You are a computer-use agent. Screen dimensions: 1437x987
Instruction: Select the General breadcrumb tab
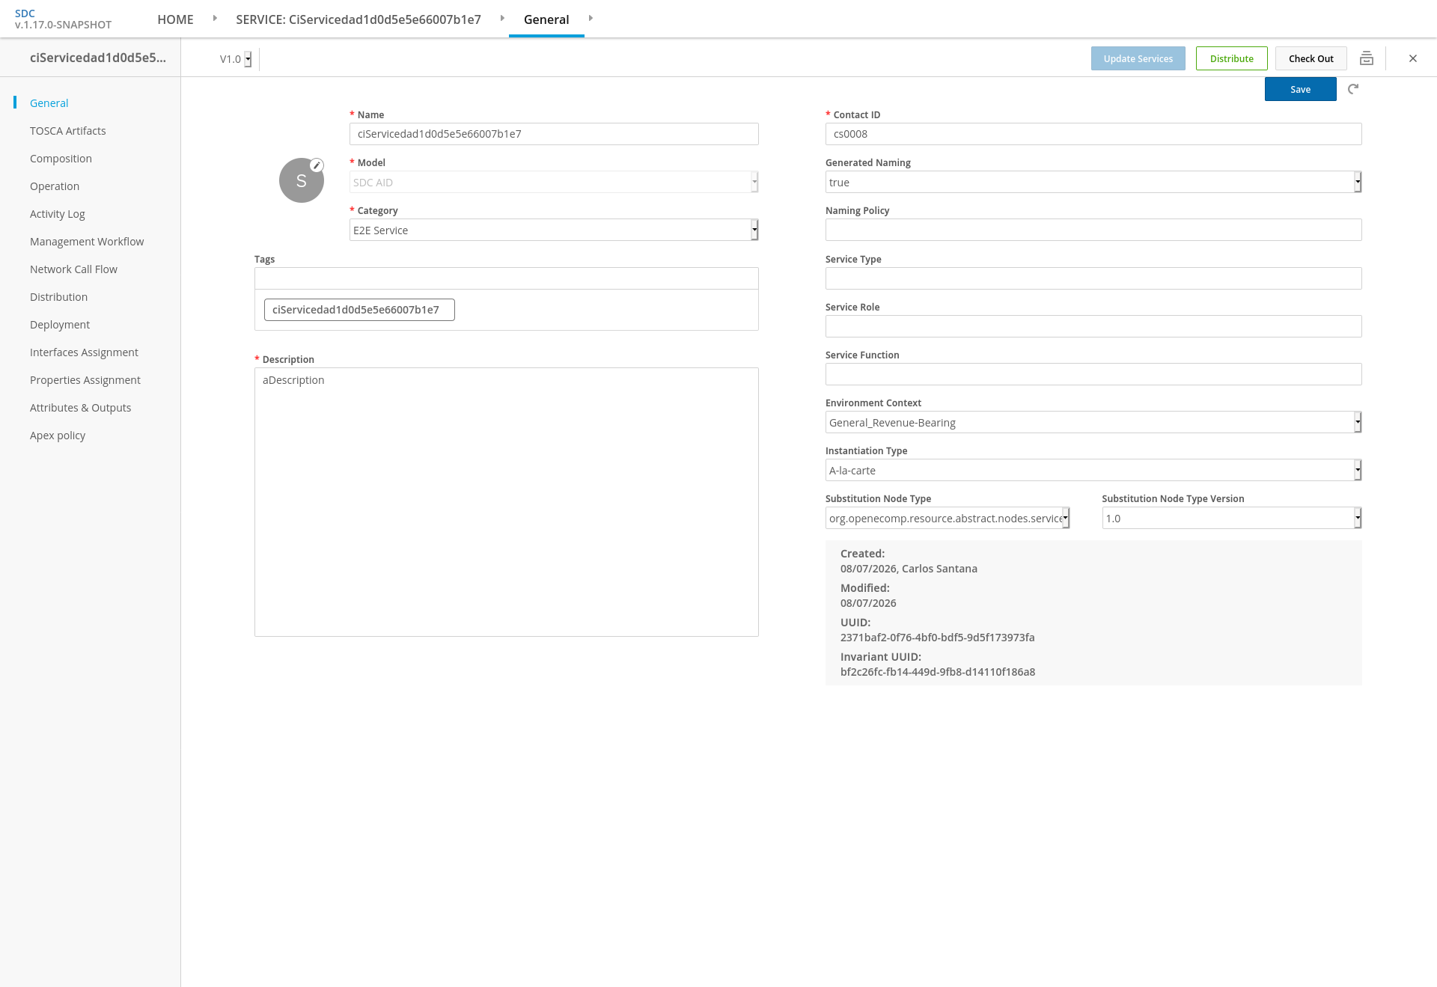point(546,19)
